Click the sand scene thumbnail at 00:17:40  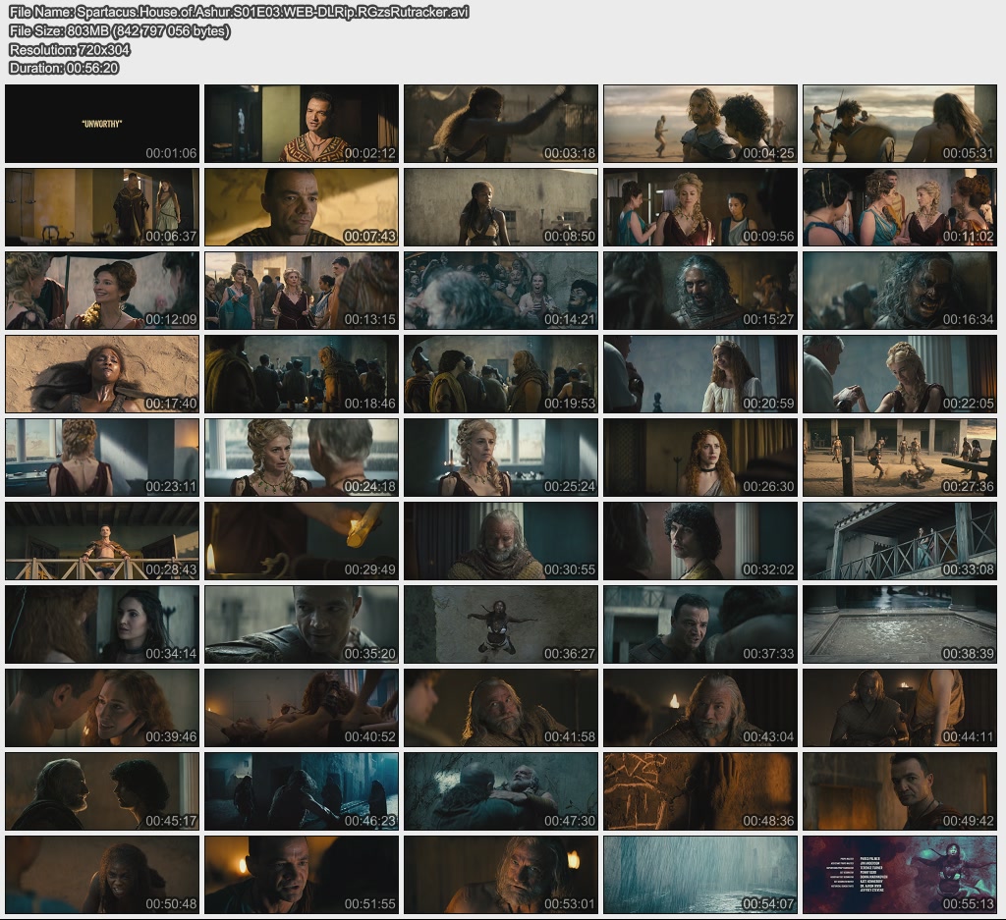click(x=102, y=374)
